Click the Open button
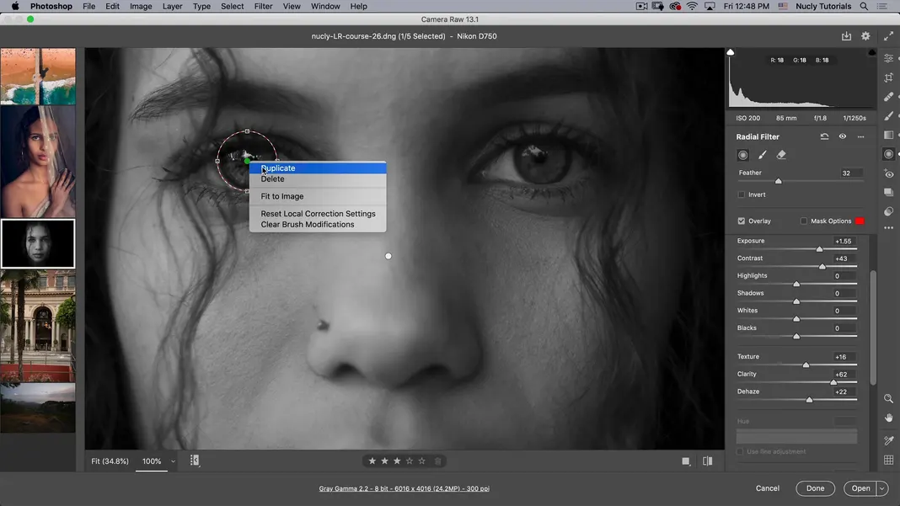This screenshot has width=900, height=506. coord(860,488)
